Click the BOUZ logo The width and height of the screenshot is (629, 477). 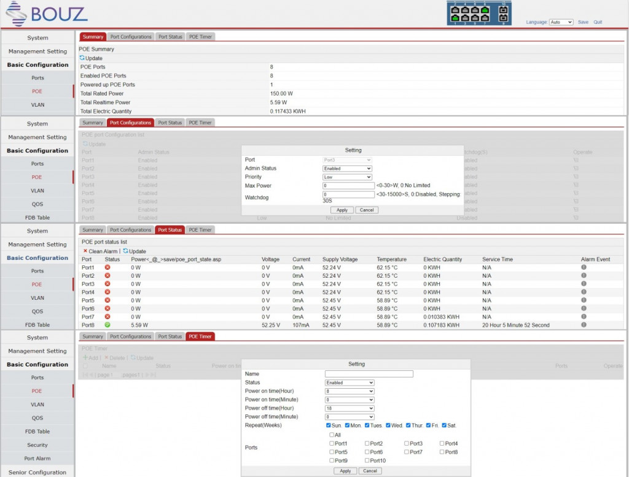[x=47, y=13]
